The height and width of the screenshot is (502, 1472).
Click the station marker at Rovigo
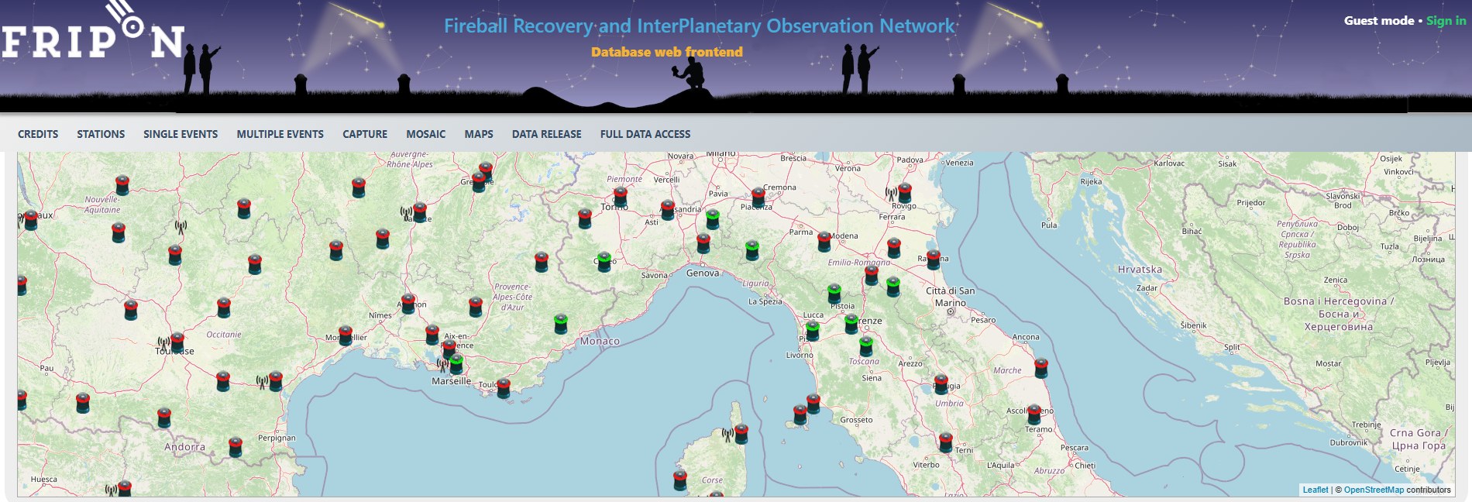tap(904, 193)
